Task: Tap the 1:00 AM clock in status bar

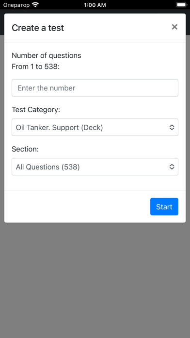Action: click(x=95, y=5)
